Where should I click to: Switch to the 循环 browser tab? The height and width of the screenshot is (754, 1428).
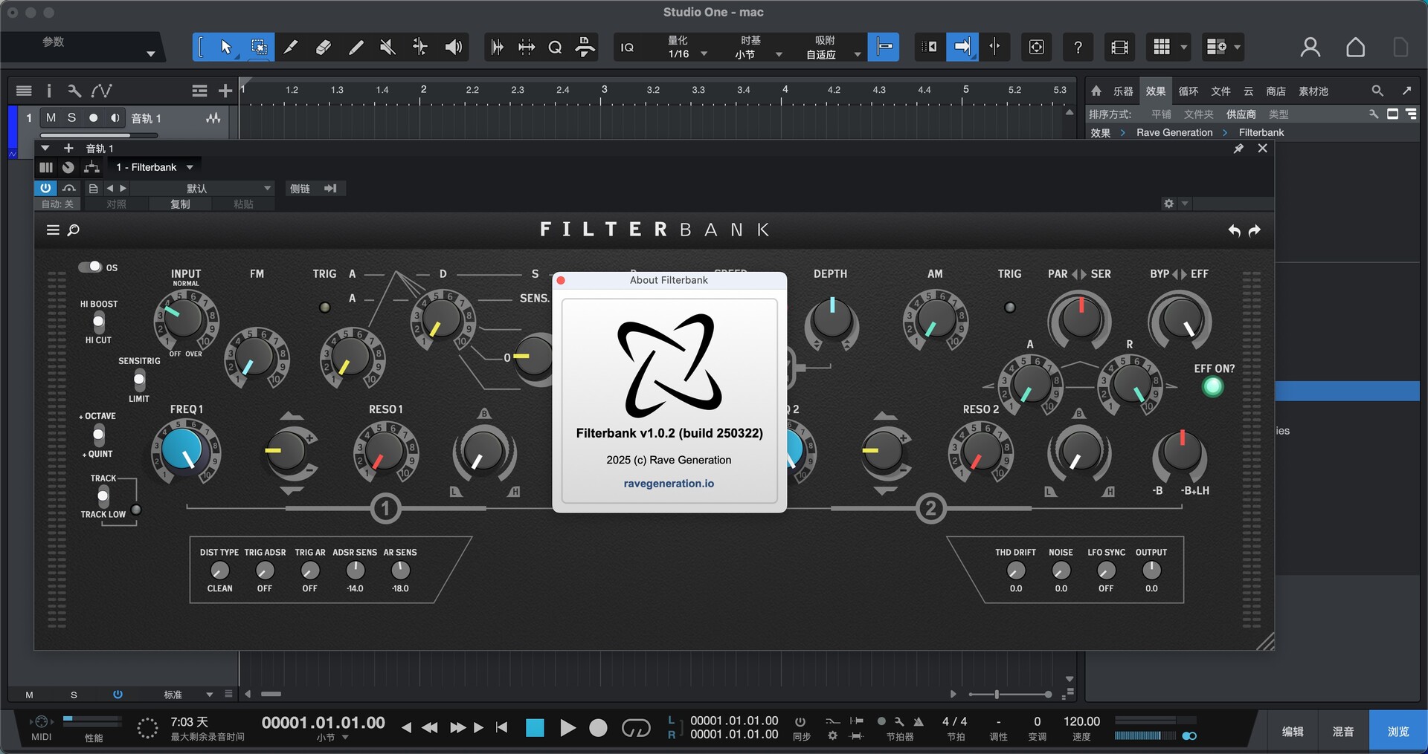[1188, 91]
